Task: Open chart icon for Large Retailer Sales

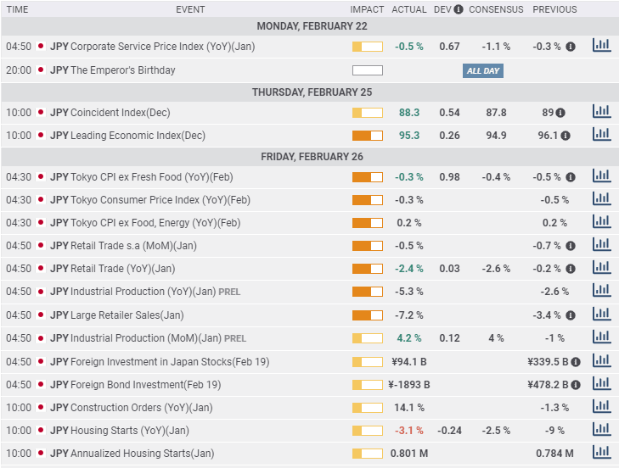Action: click(x=601, y=315)
